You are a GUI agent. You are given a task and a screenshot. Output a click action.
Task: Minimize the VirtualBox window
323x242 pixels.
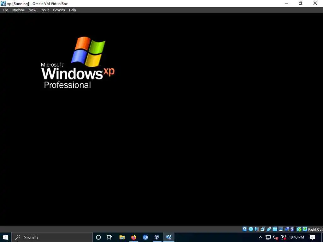(x=286, y=3)
